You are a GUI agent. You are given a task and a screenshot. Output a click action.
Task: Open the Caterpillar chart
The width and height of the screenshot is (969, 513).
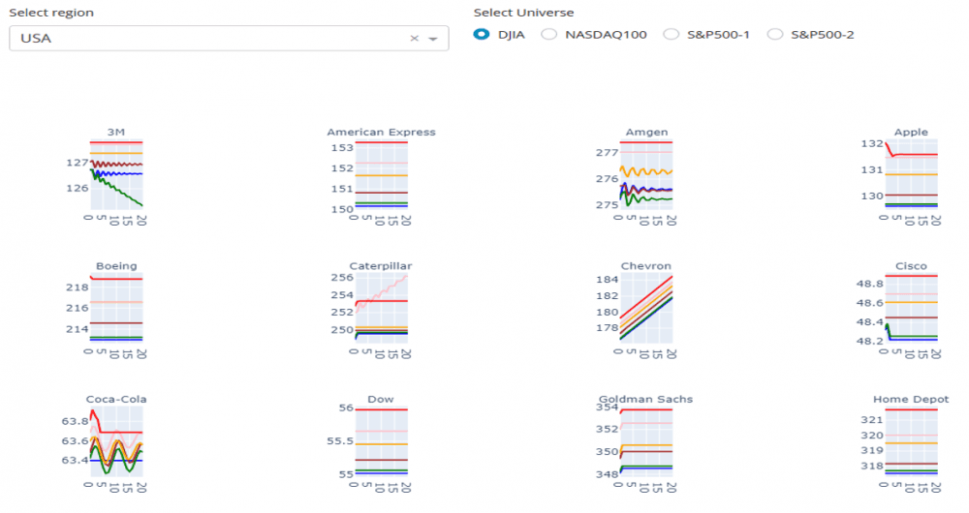pos(381,308)
